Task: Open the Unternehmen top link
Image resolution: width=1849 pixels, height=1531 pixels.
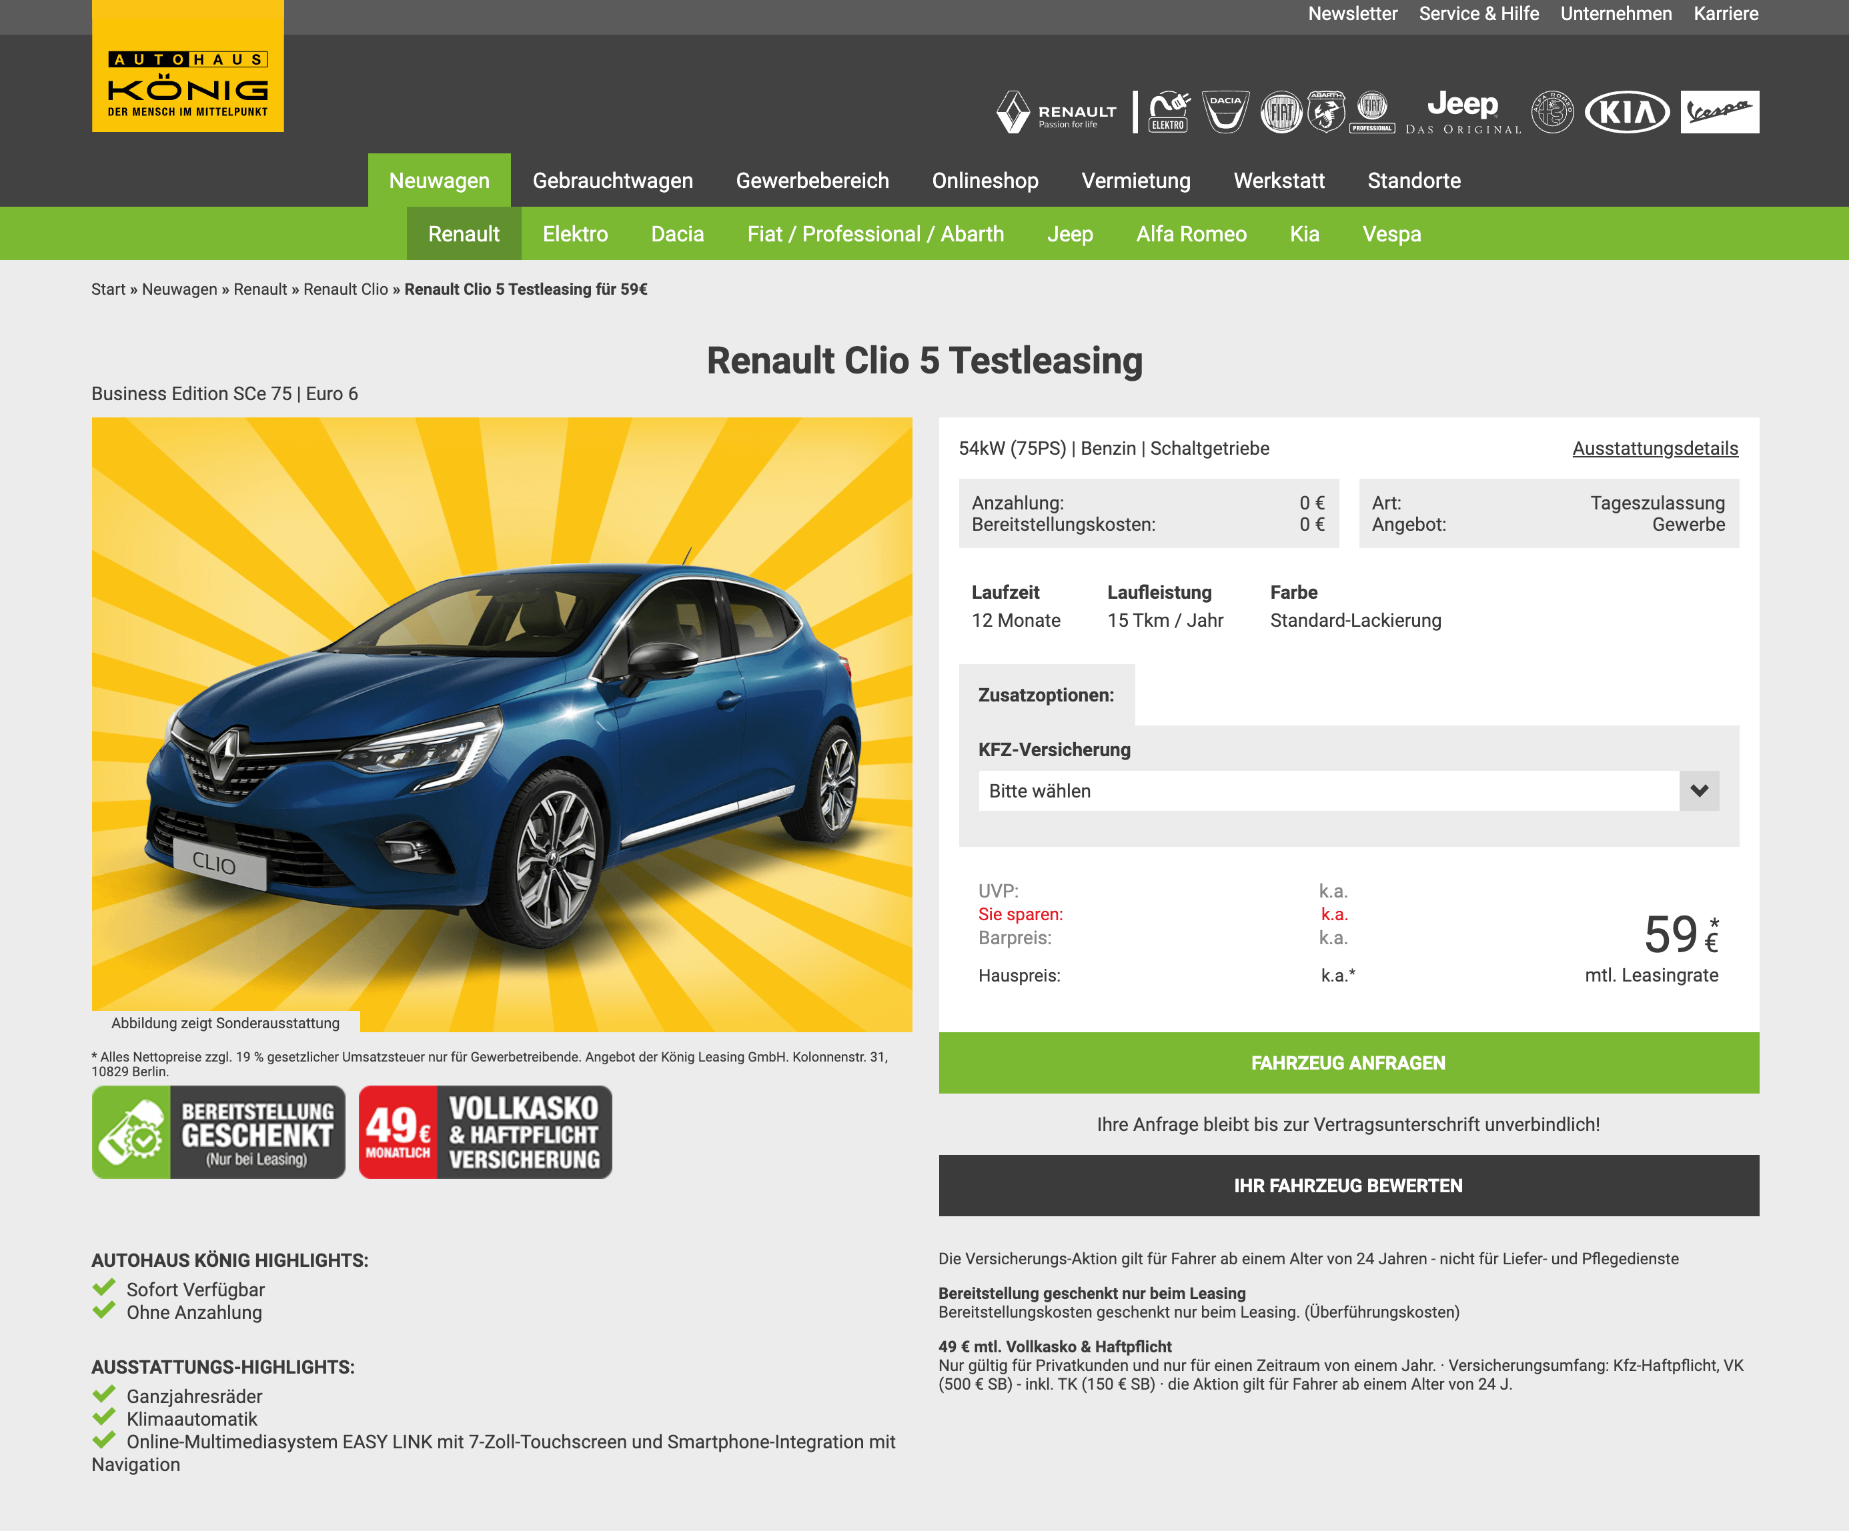Action: coord(1616,14)
